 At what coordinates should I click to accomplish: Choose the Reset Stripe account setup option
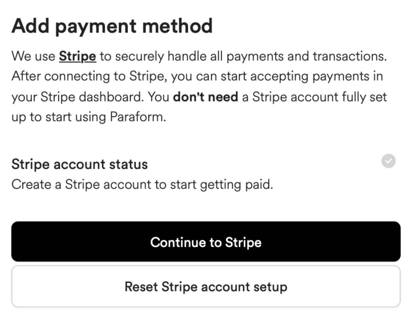coord(205,286)
